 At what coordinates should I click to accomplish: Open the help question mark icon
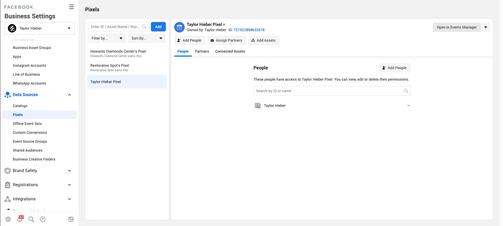click(x=43, y=219)
